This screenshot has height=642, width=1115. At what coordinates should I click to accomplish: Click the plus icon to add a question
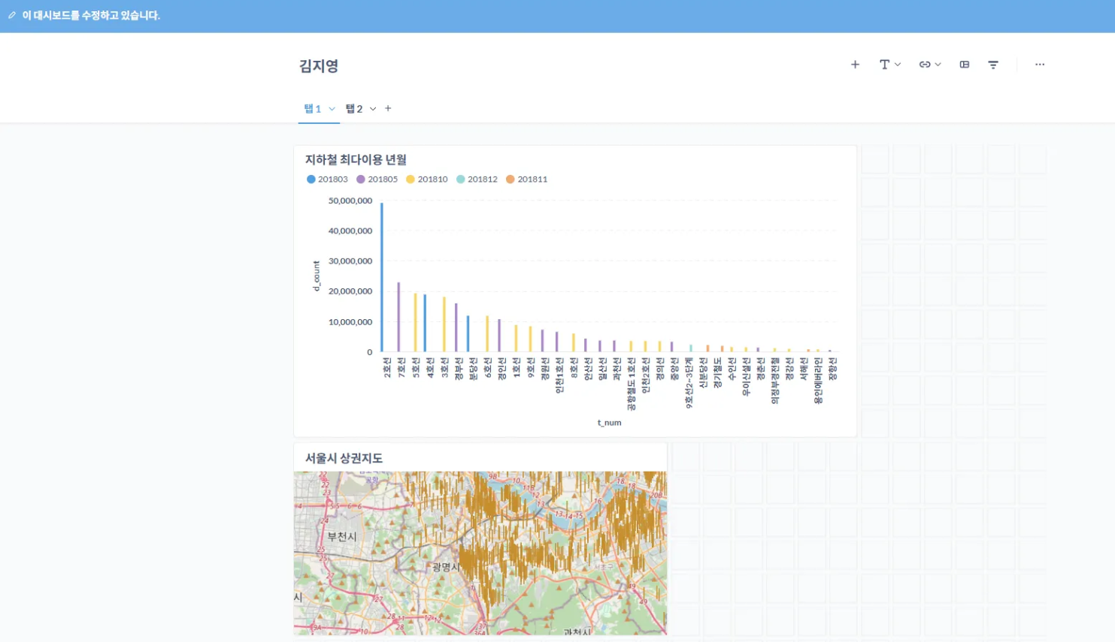pos(855,65)
